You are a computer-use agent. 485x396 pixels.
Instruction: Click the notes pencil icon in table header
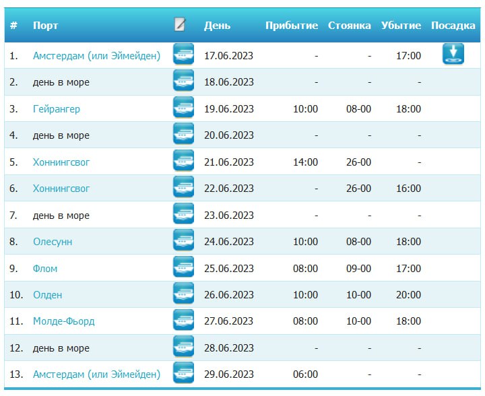180,25
